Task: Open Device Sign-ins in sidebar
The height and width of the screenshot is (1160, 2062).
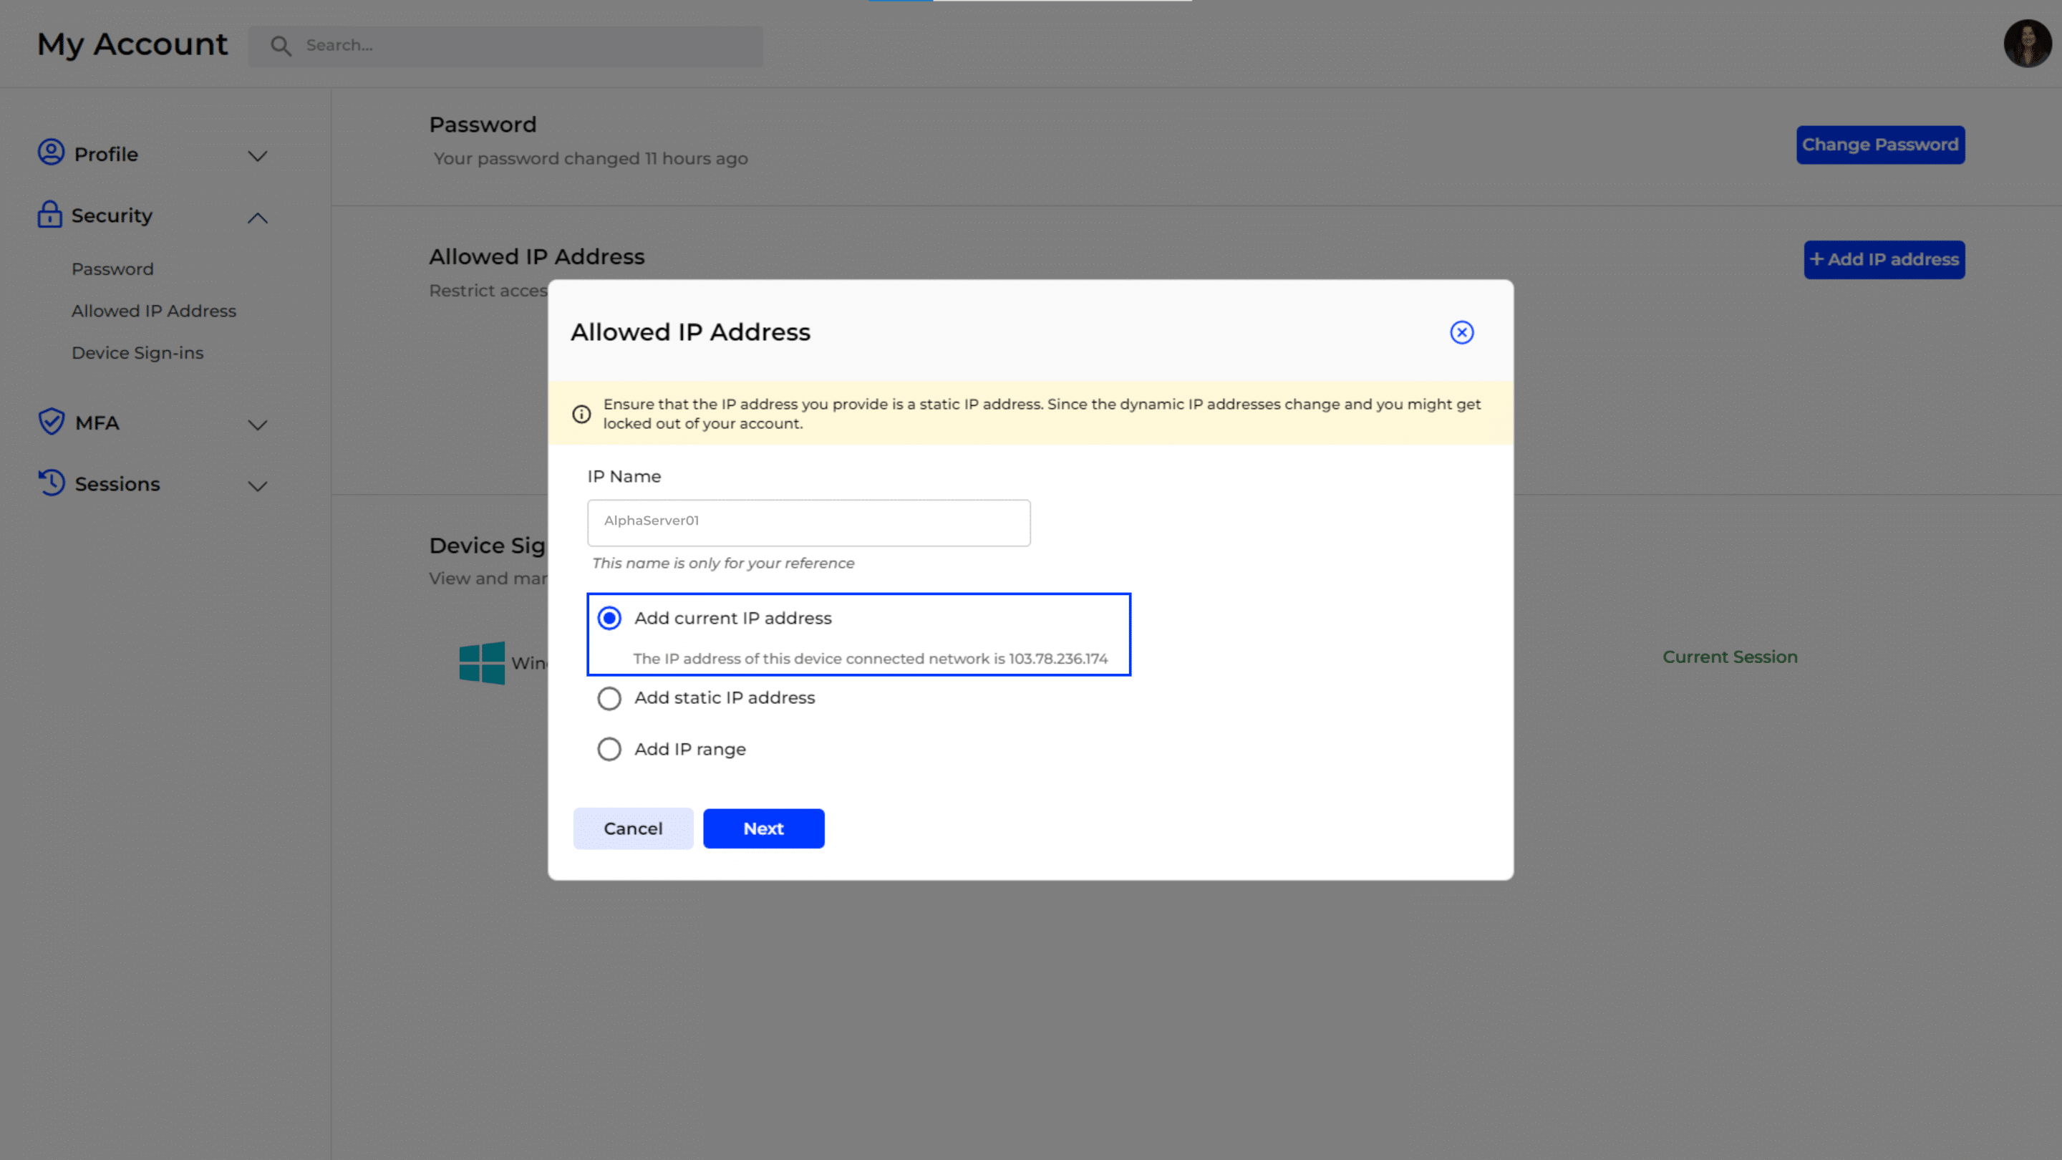Action: pos(137,353)
